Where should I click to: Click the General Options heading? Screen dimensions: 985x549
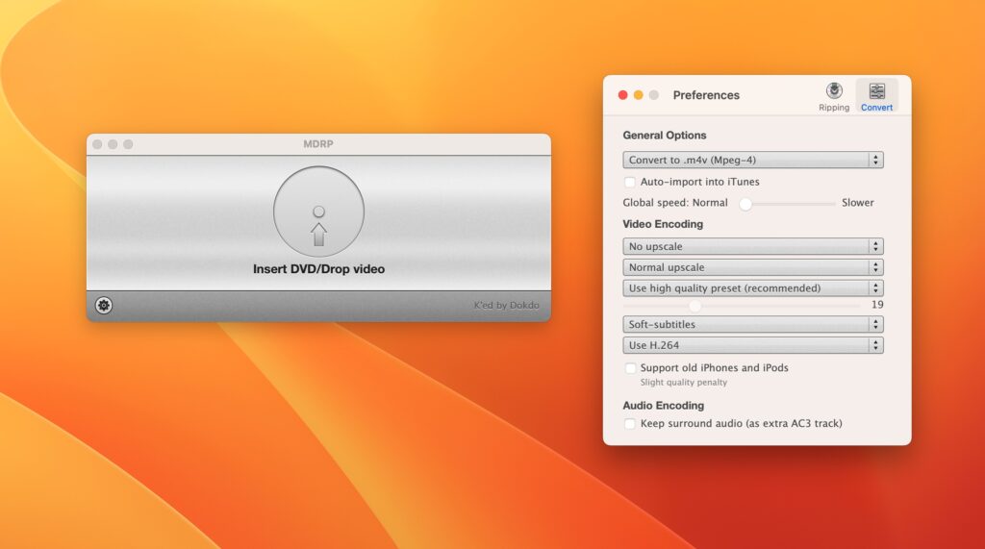click(664, 135)
